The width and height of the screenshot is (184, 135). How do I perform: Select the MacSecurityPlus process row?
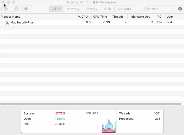tap(79, 22)
